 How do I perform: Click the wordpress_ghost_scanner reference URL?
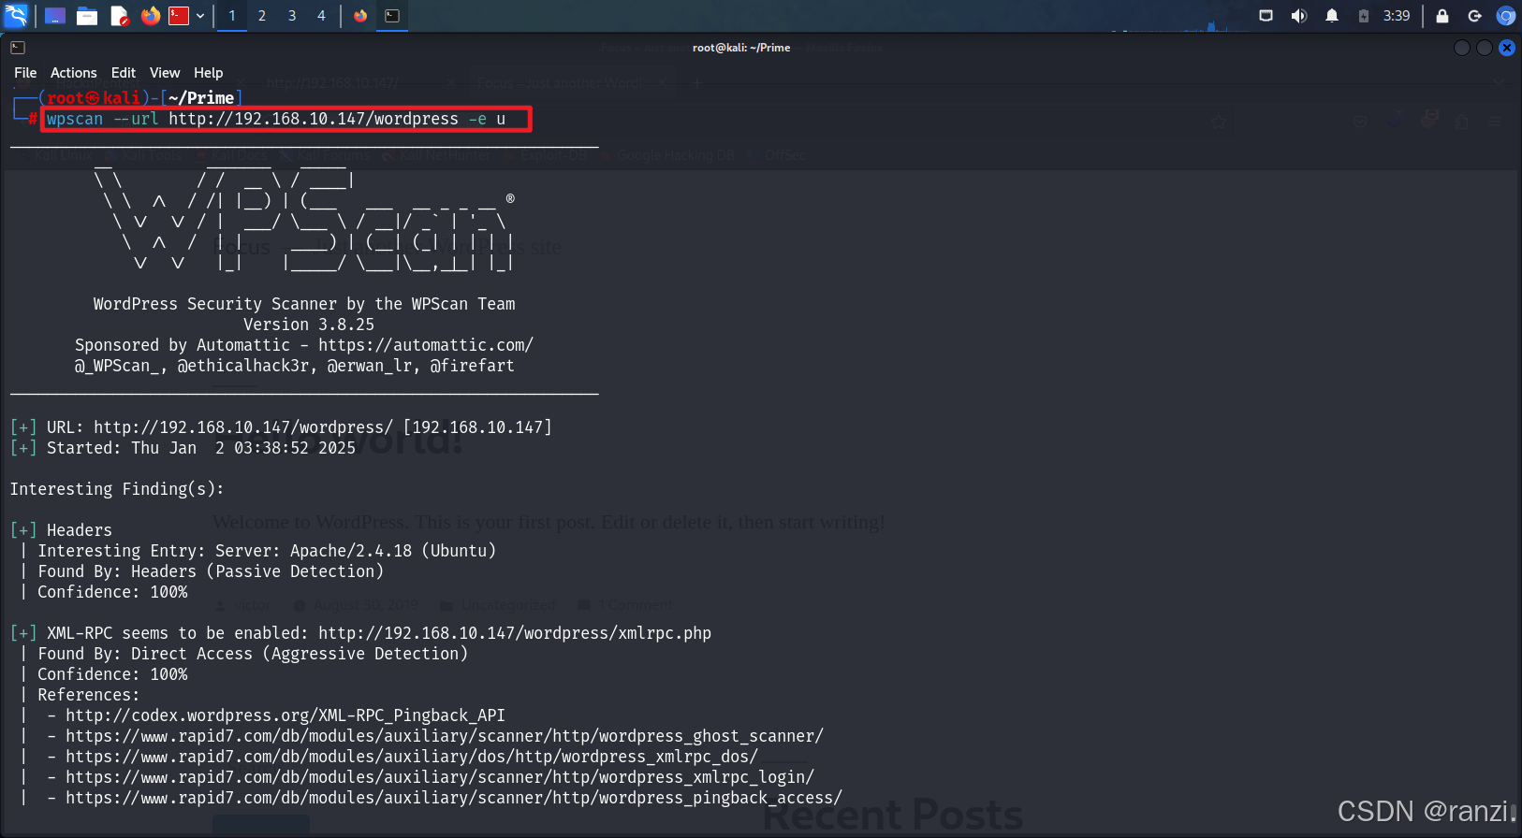click(445, 736)
